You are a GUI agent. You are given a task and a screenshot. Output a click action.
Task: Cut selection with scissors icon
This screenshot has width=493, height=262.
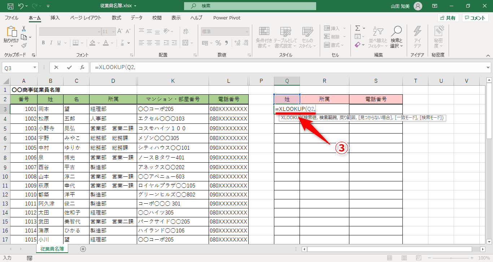[24, 29]
